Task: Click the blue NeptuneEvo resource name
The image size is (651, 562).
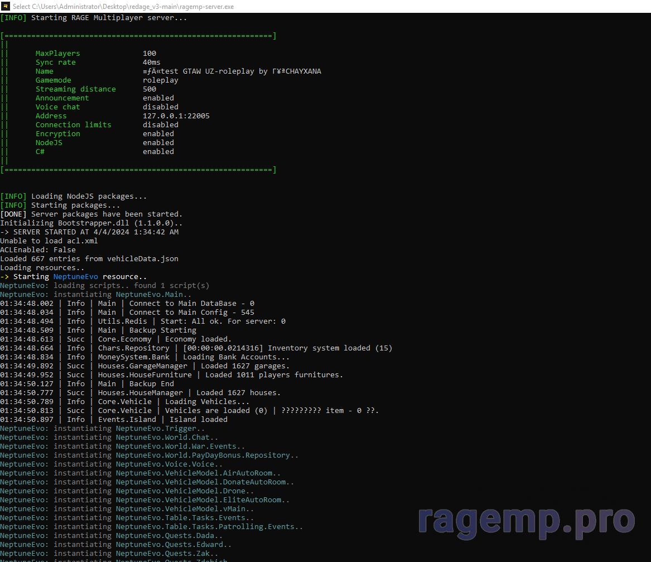Action: point(75,277)
